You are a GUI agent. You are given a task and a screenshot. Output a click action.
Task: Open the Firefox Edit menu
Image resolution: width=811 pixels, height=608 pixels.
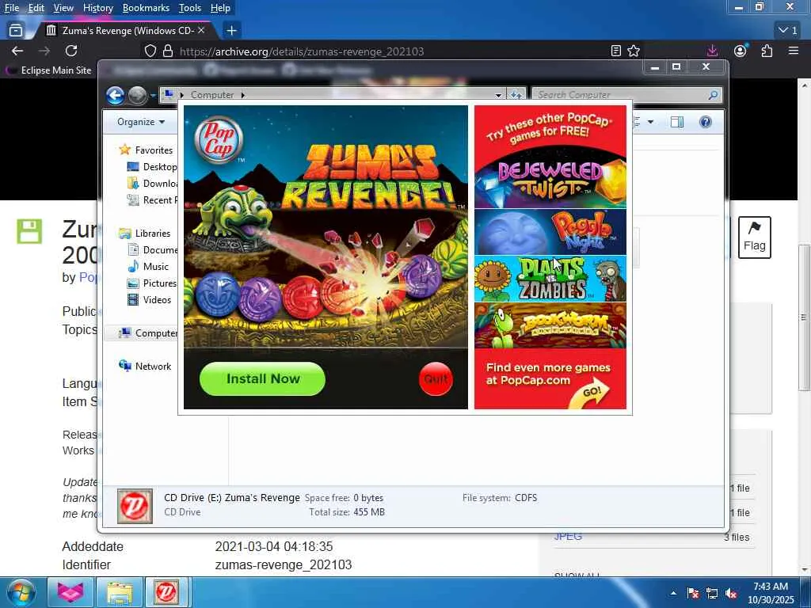click(36, 8)
